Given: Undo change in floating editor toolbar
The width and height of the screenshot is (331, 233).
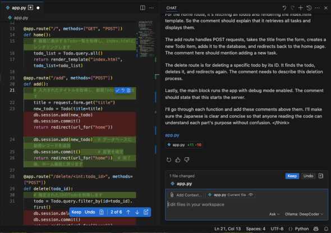Looking at the screenshot, I should click(x=90, y=212).
